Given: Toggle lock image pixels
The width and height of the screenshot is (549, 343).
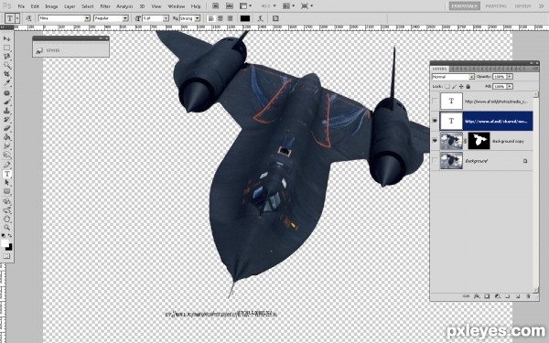Looking at the screenshot, I should point(454,87).
